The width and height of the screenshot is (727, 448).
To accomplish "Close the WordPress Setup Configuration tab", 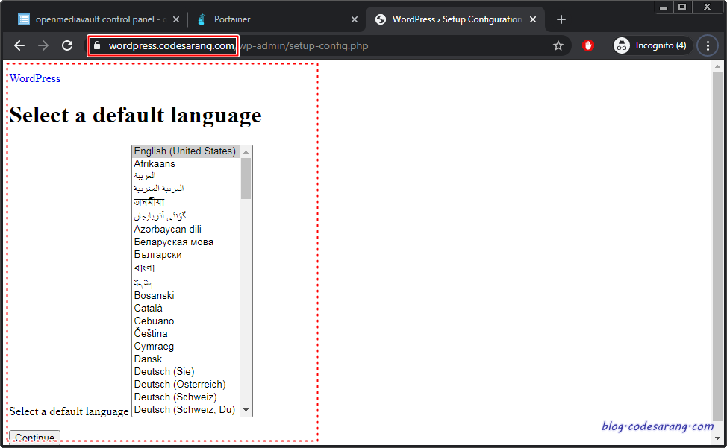I will pyautogui.click(x=533, y=19).
